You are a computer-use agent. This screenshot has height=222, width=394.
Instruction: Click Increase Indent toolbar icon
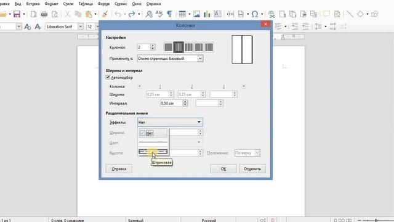(295, 26)
